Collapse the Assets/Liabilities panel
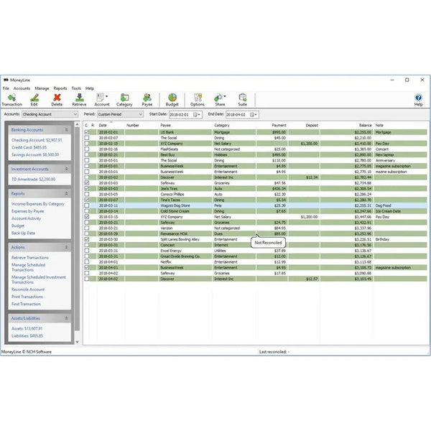Screen dimensions: 431x431 coord(67,318)
